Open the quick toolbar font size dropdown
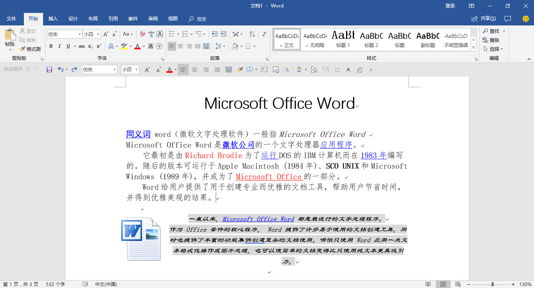 (x=137, y=70)
